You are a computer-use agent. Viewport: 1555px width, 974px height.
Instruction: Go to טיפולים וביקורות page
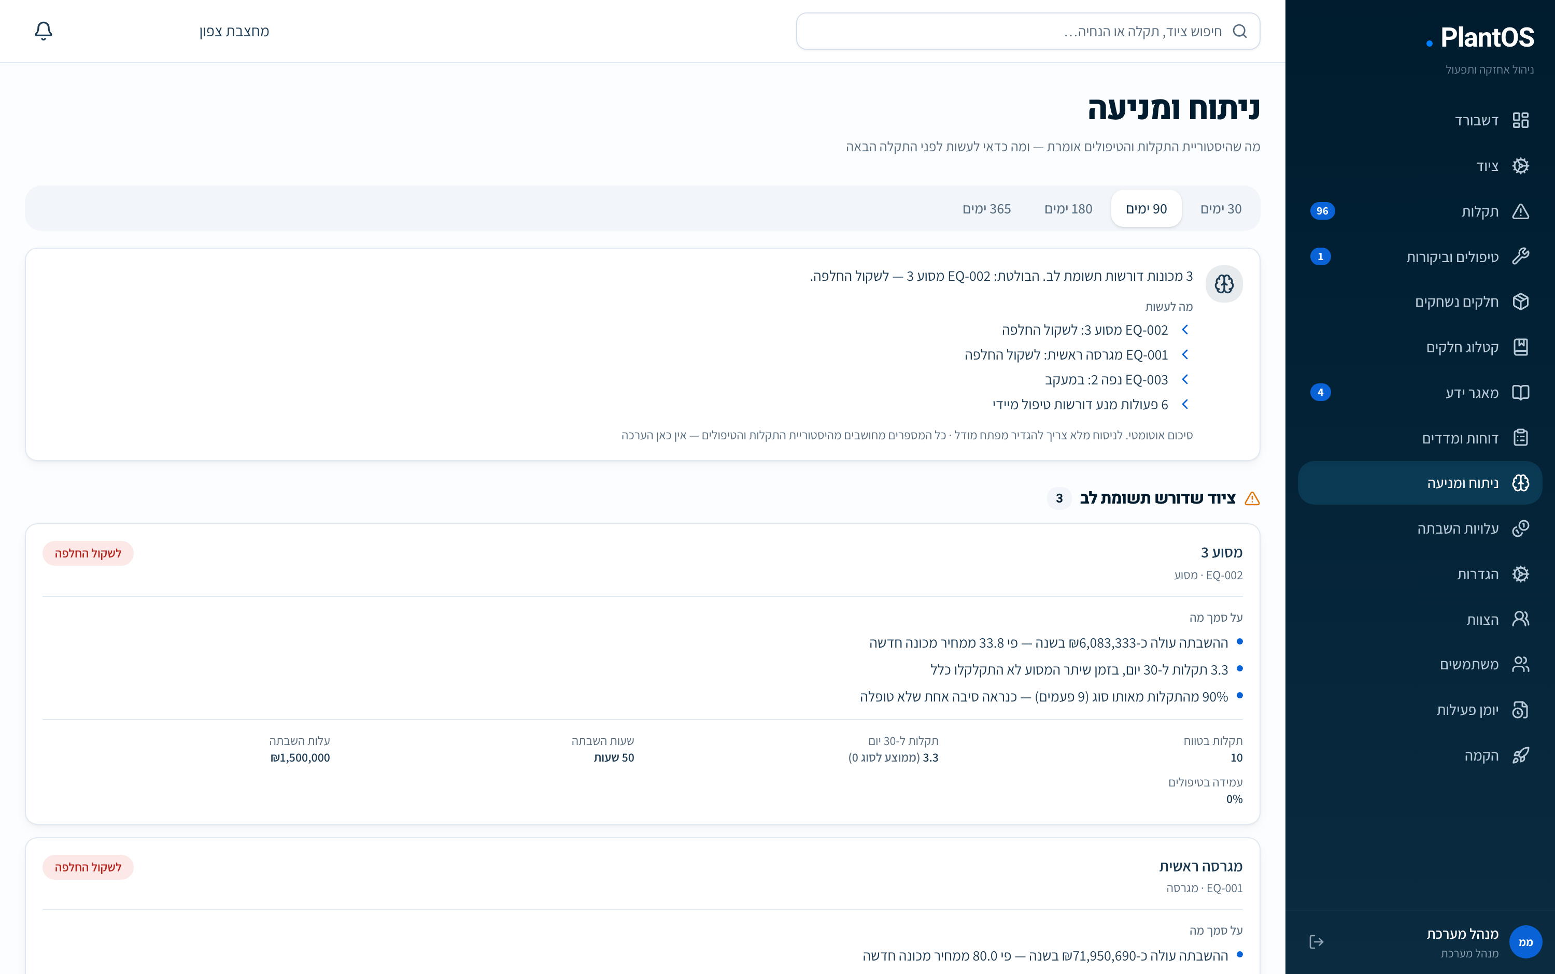pyautogui.click(x=1420, y=256)
